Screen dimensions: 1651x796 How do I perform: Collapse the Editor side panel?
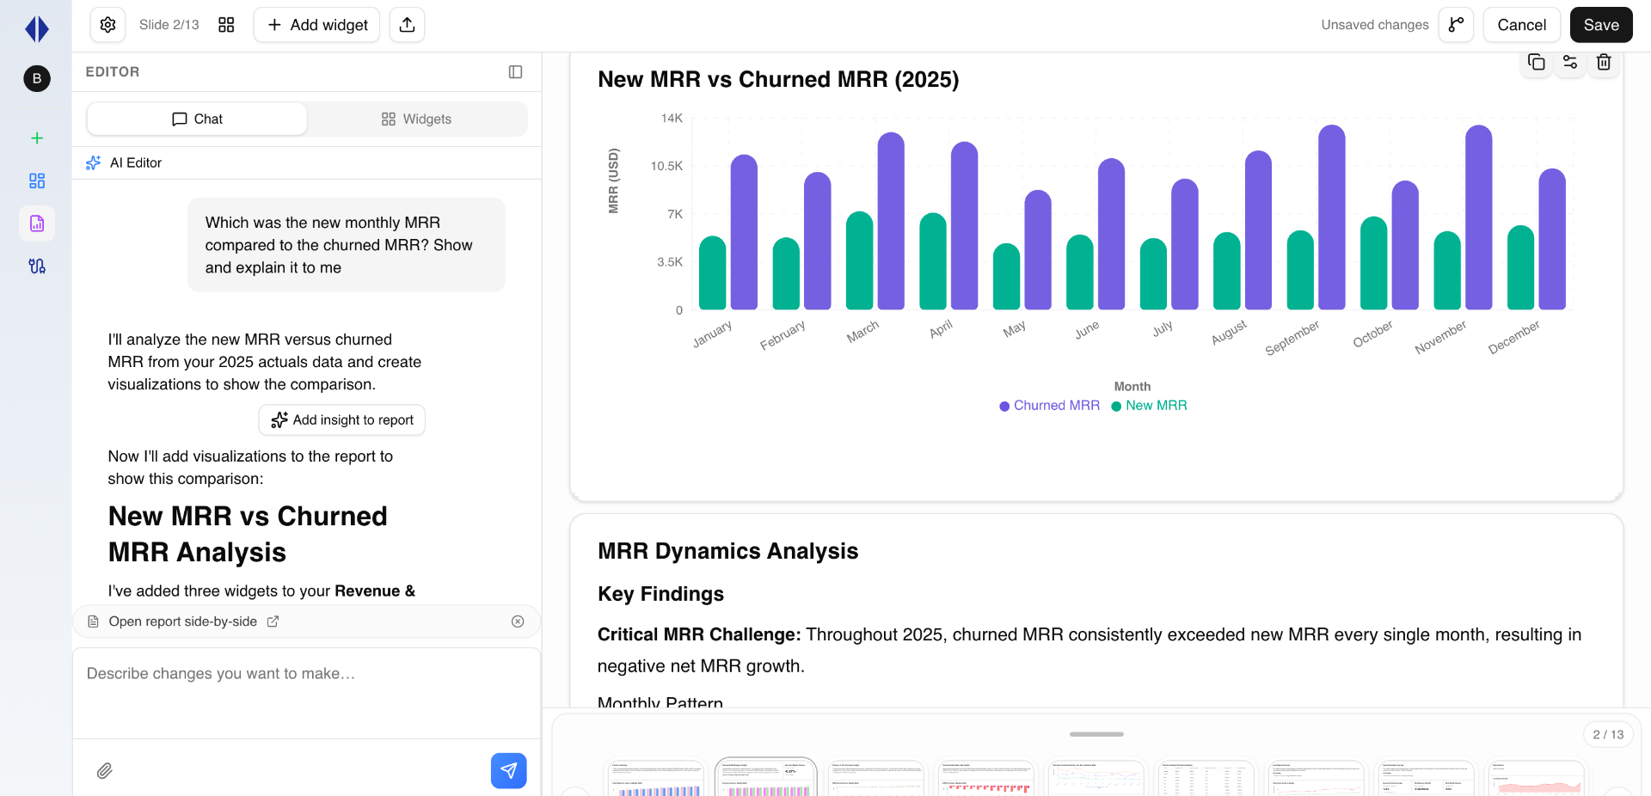coord(515,72)
